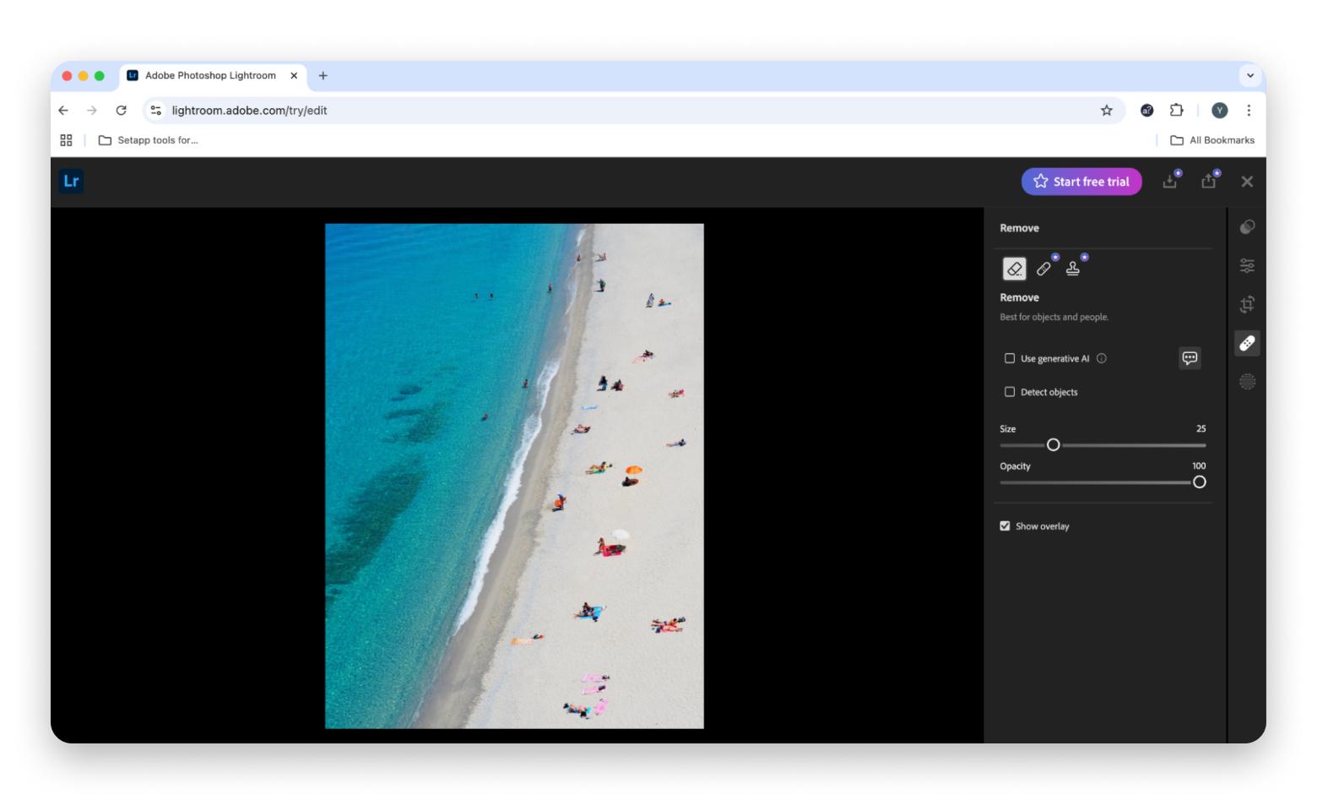Uncheck the Show overlay checkbox
Screen dimensions: 1317x811
1005,526
